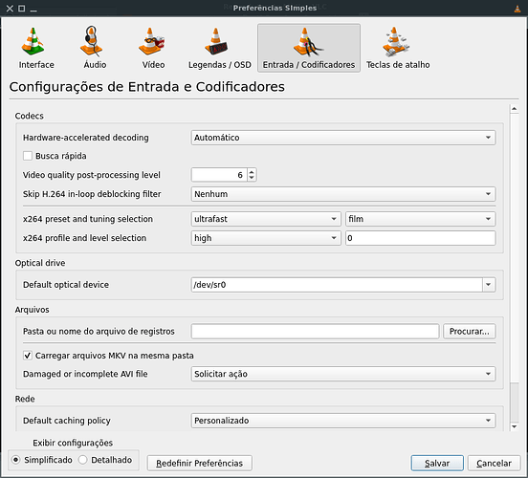Viewport: 528px width, 478px height.
Task: Uncheck Carregar arquivos MKV na mesma pasta
Action: [x=28, y=356]
